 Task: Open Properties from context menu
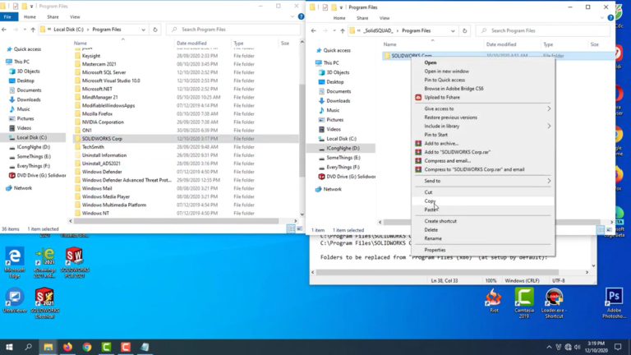(x=483, y=250)
